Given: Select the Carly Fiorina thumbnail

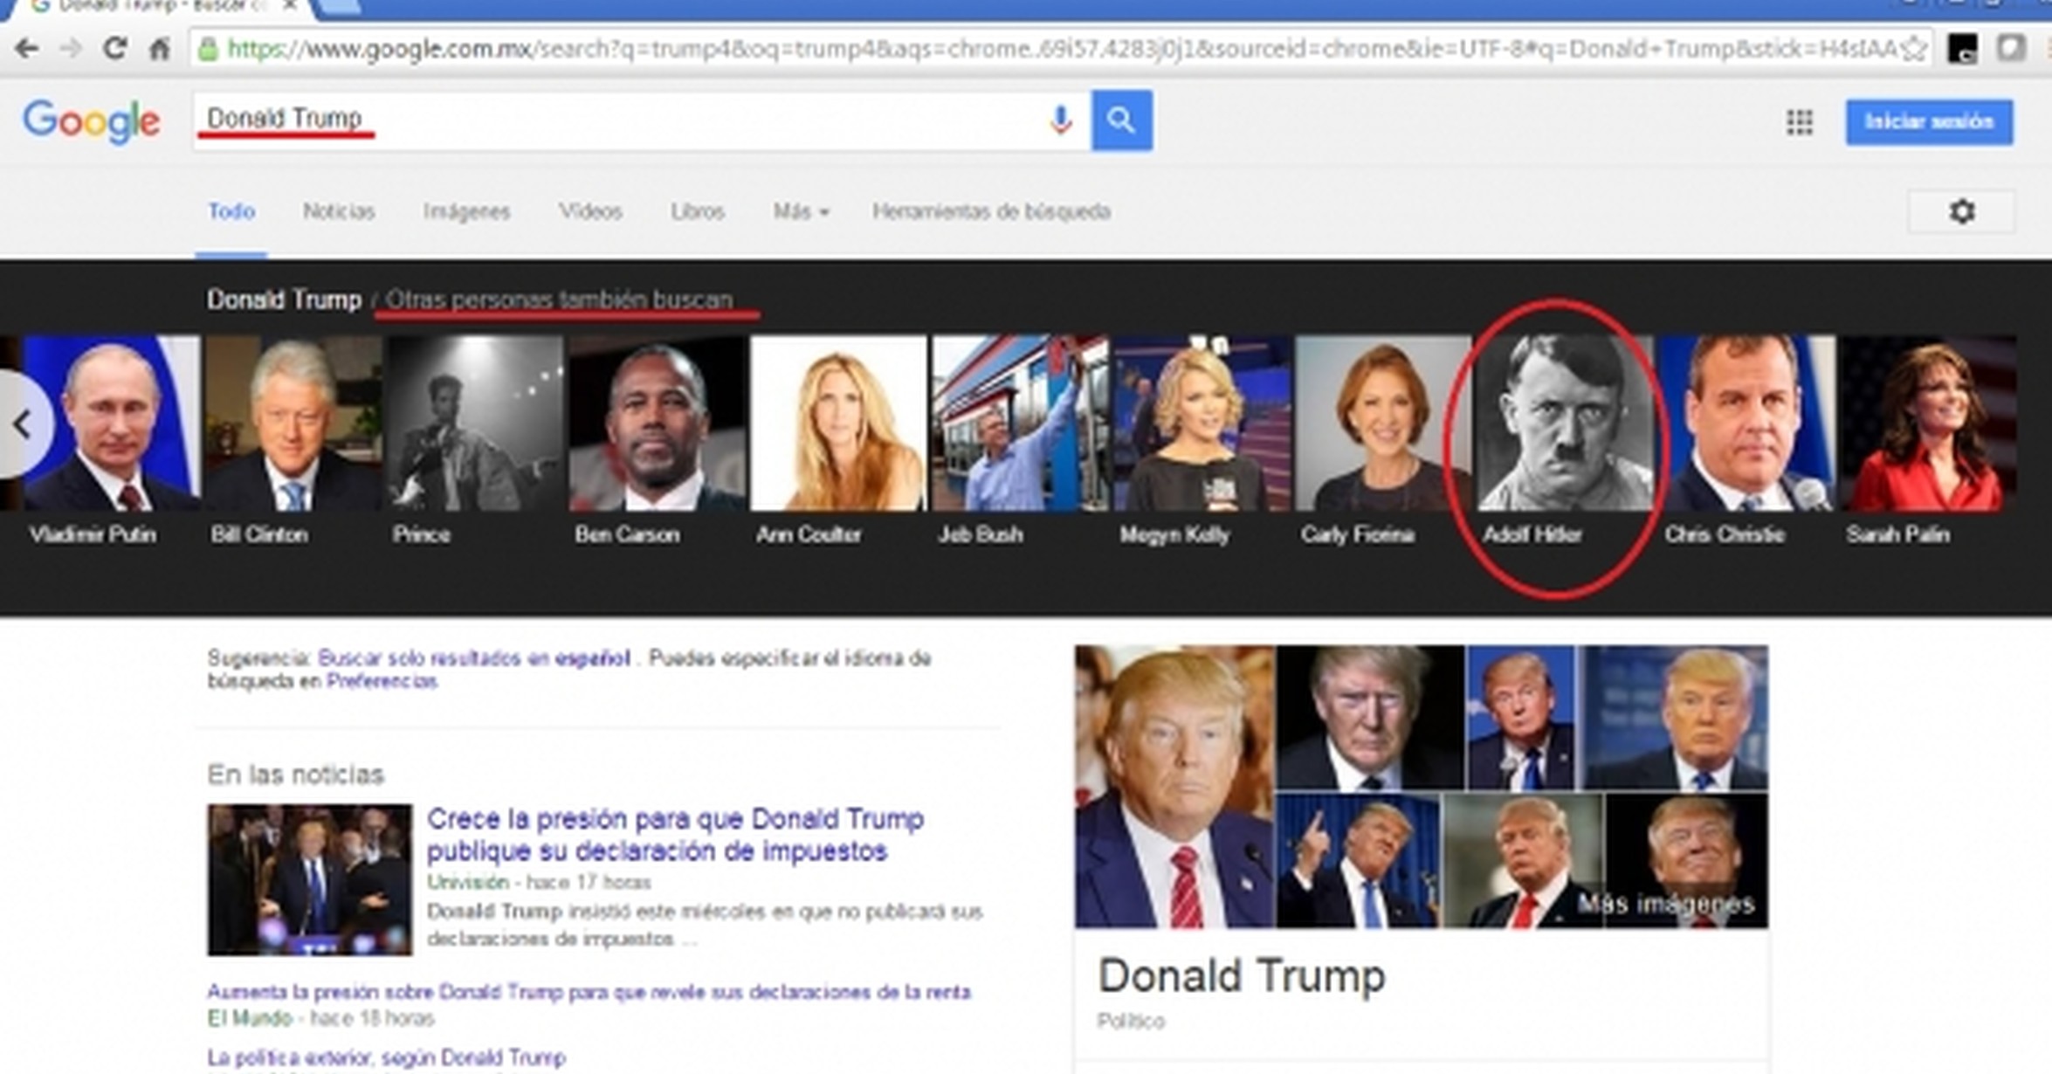Looking at the screenshot, I should (1383, 424).
